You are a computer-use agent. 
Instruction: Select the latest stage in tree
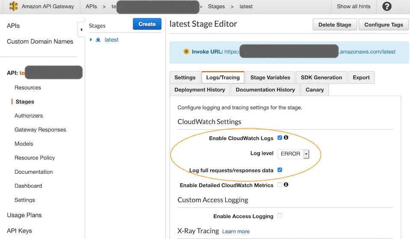click(x=111, y=40)
